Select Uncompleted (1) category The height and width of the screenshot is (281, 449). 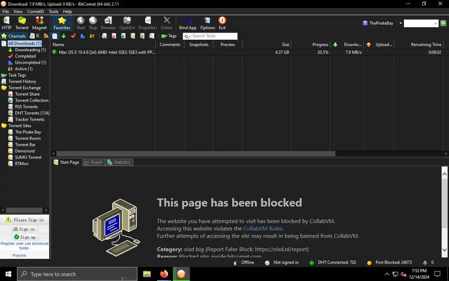31,63
